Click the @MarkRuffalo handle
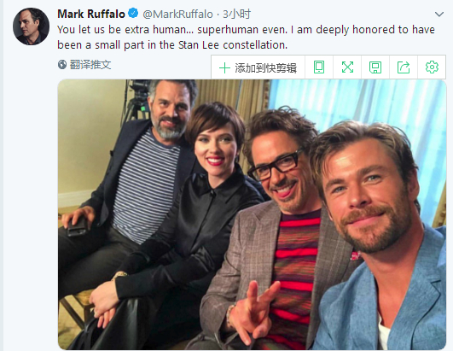 coord(177,14)
